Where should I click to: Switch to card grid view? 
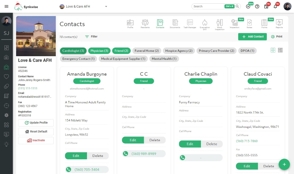(x=273, y=50)
